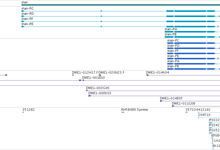This screenshot has height=150, width=220.
Task: Click the IP0332 feature block
Action: coord(211,123)
